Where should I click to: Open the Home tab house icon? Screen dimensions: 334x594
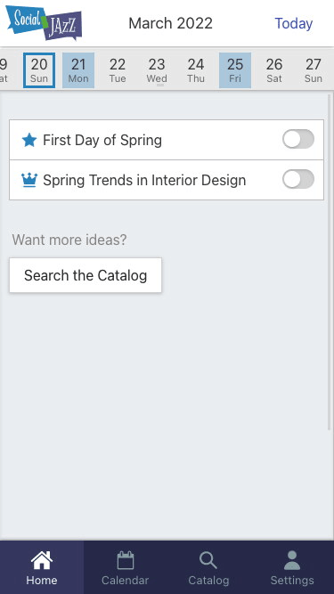tap(42, 560)
